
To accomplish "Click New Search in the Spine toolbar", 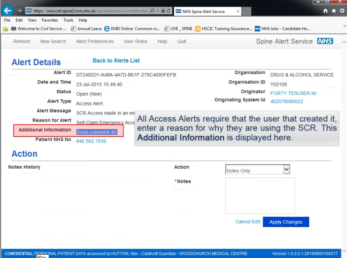I will (x=53, y=41).
